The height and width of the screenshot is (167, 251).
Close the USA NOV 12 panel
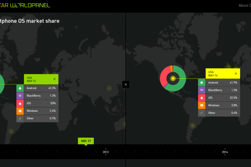pos(54,79)
